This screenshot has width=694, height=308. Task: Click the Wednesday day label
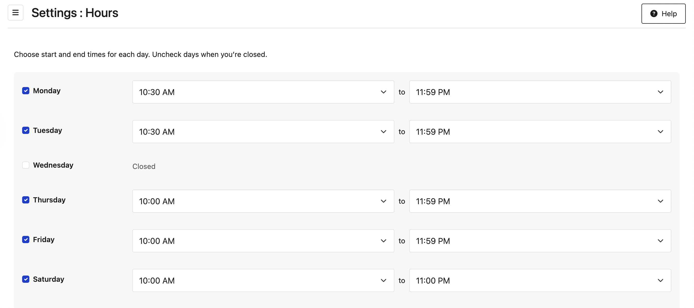point(53,165)
